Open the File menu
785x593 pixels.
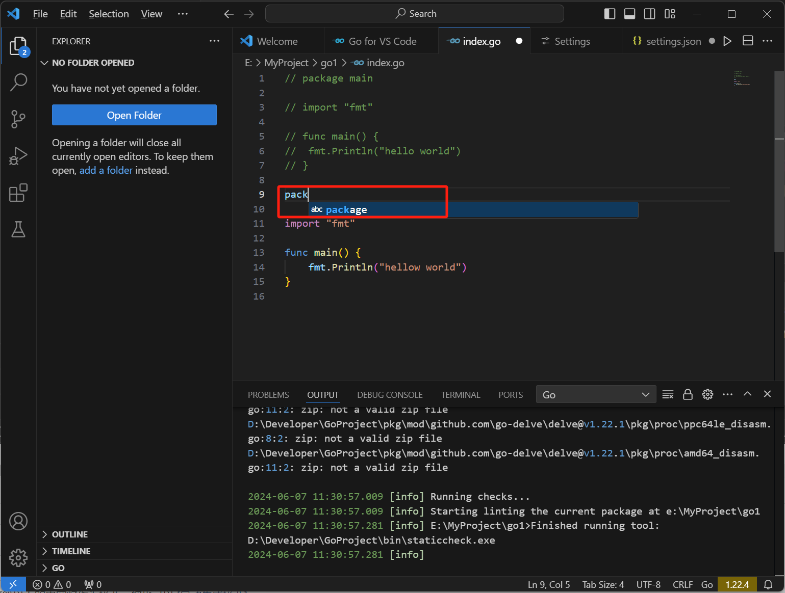[x=40, y=14]
